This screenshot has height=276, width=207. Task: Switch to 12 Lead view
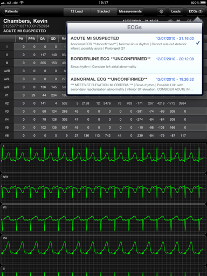[x=77, y=11]
